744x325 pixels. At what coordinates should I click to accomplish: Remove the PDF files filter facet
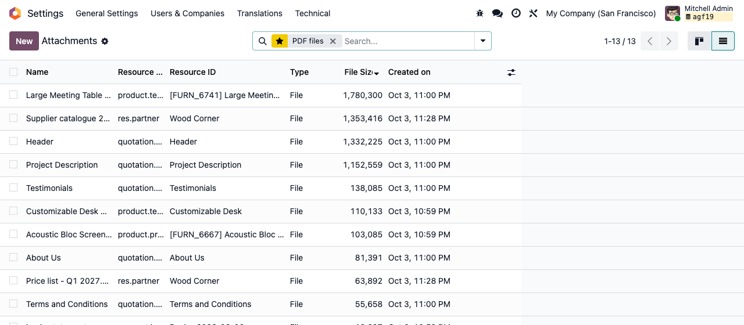[x=333, y=41]
